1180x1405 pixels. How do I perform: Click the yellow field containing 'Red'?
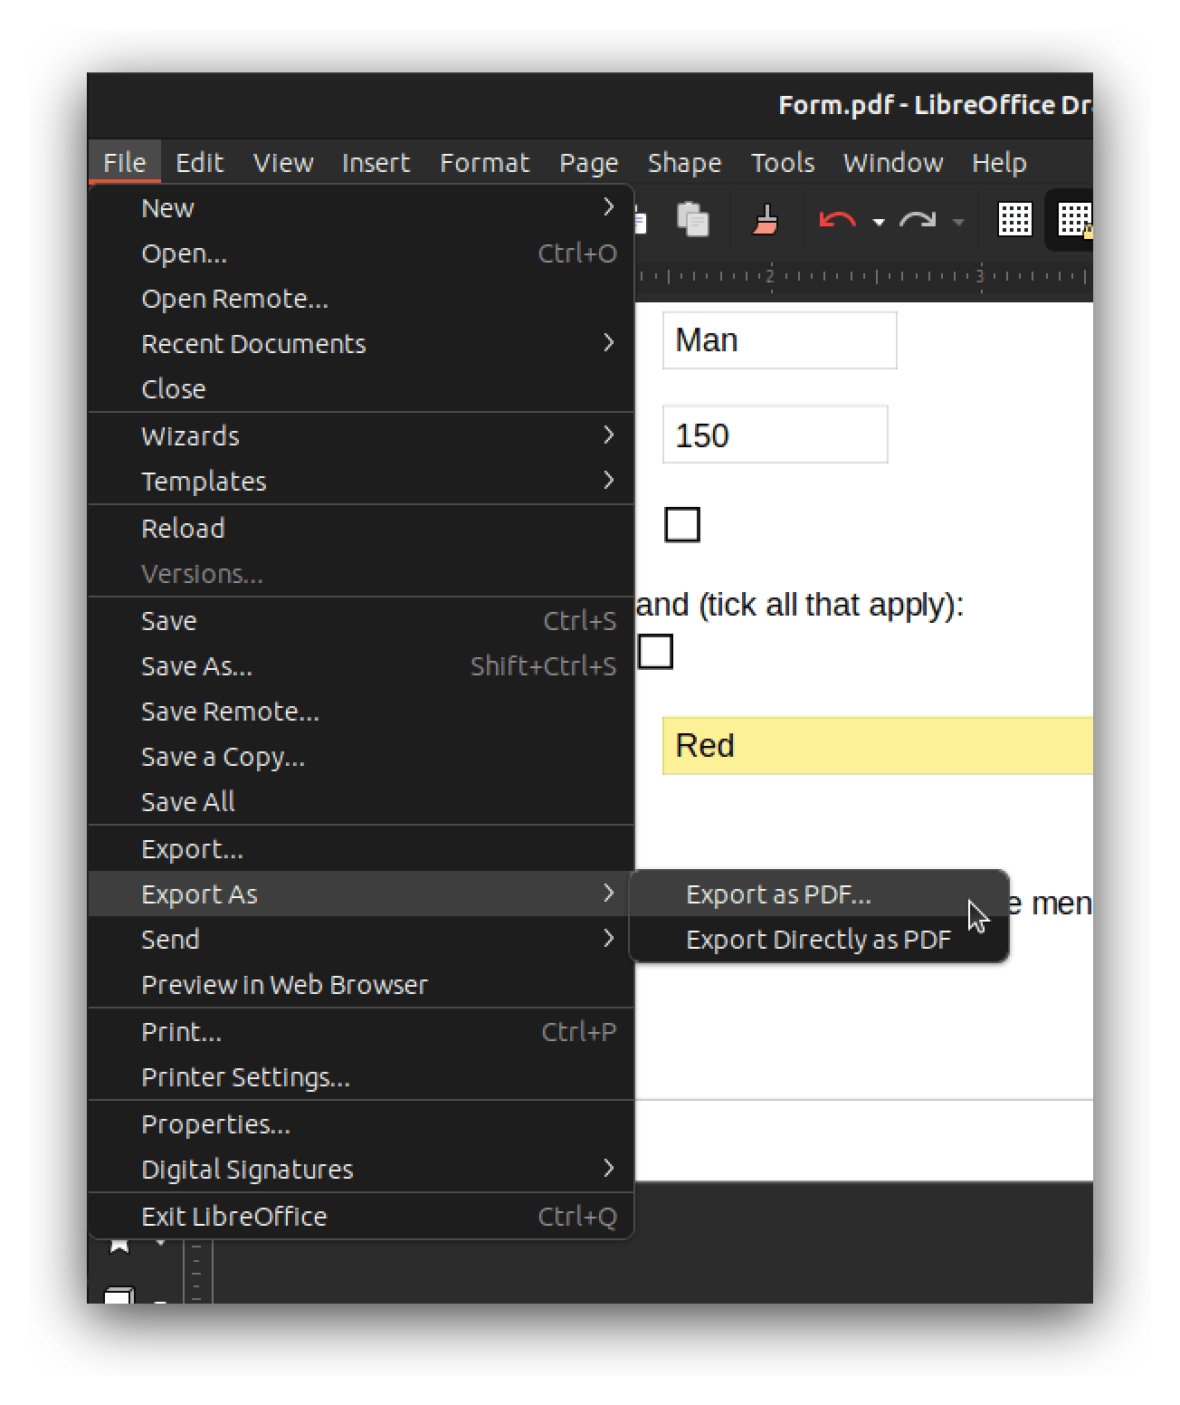878,745
